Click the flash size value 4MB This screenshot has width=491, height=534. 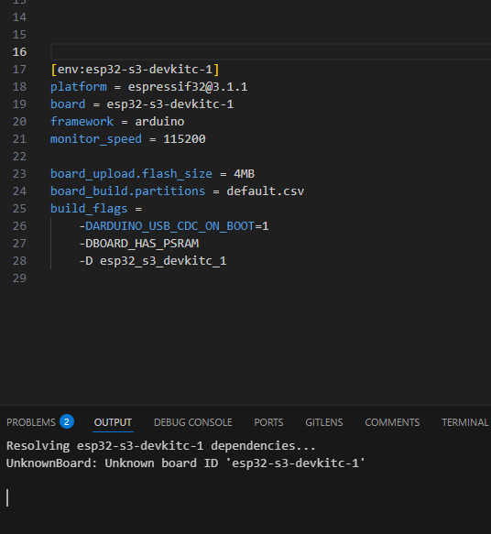(245, 174)
